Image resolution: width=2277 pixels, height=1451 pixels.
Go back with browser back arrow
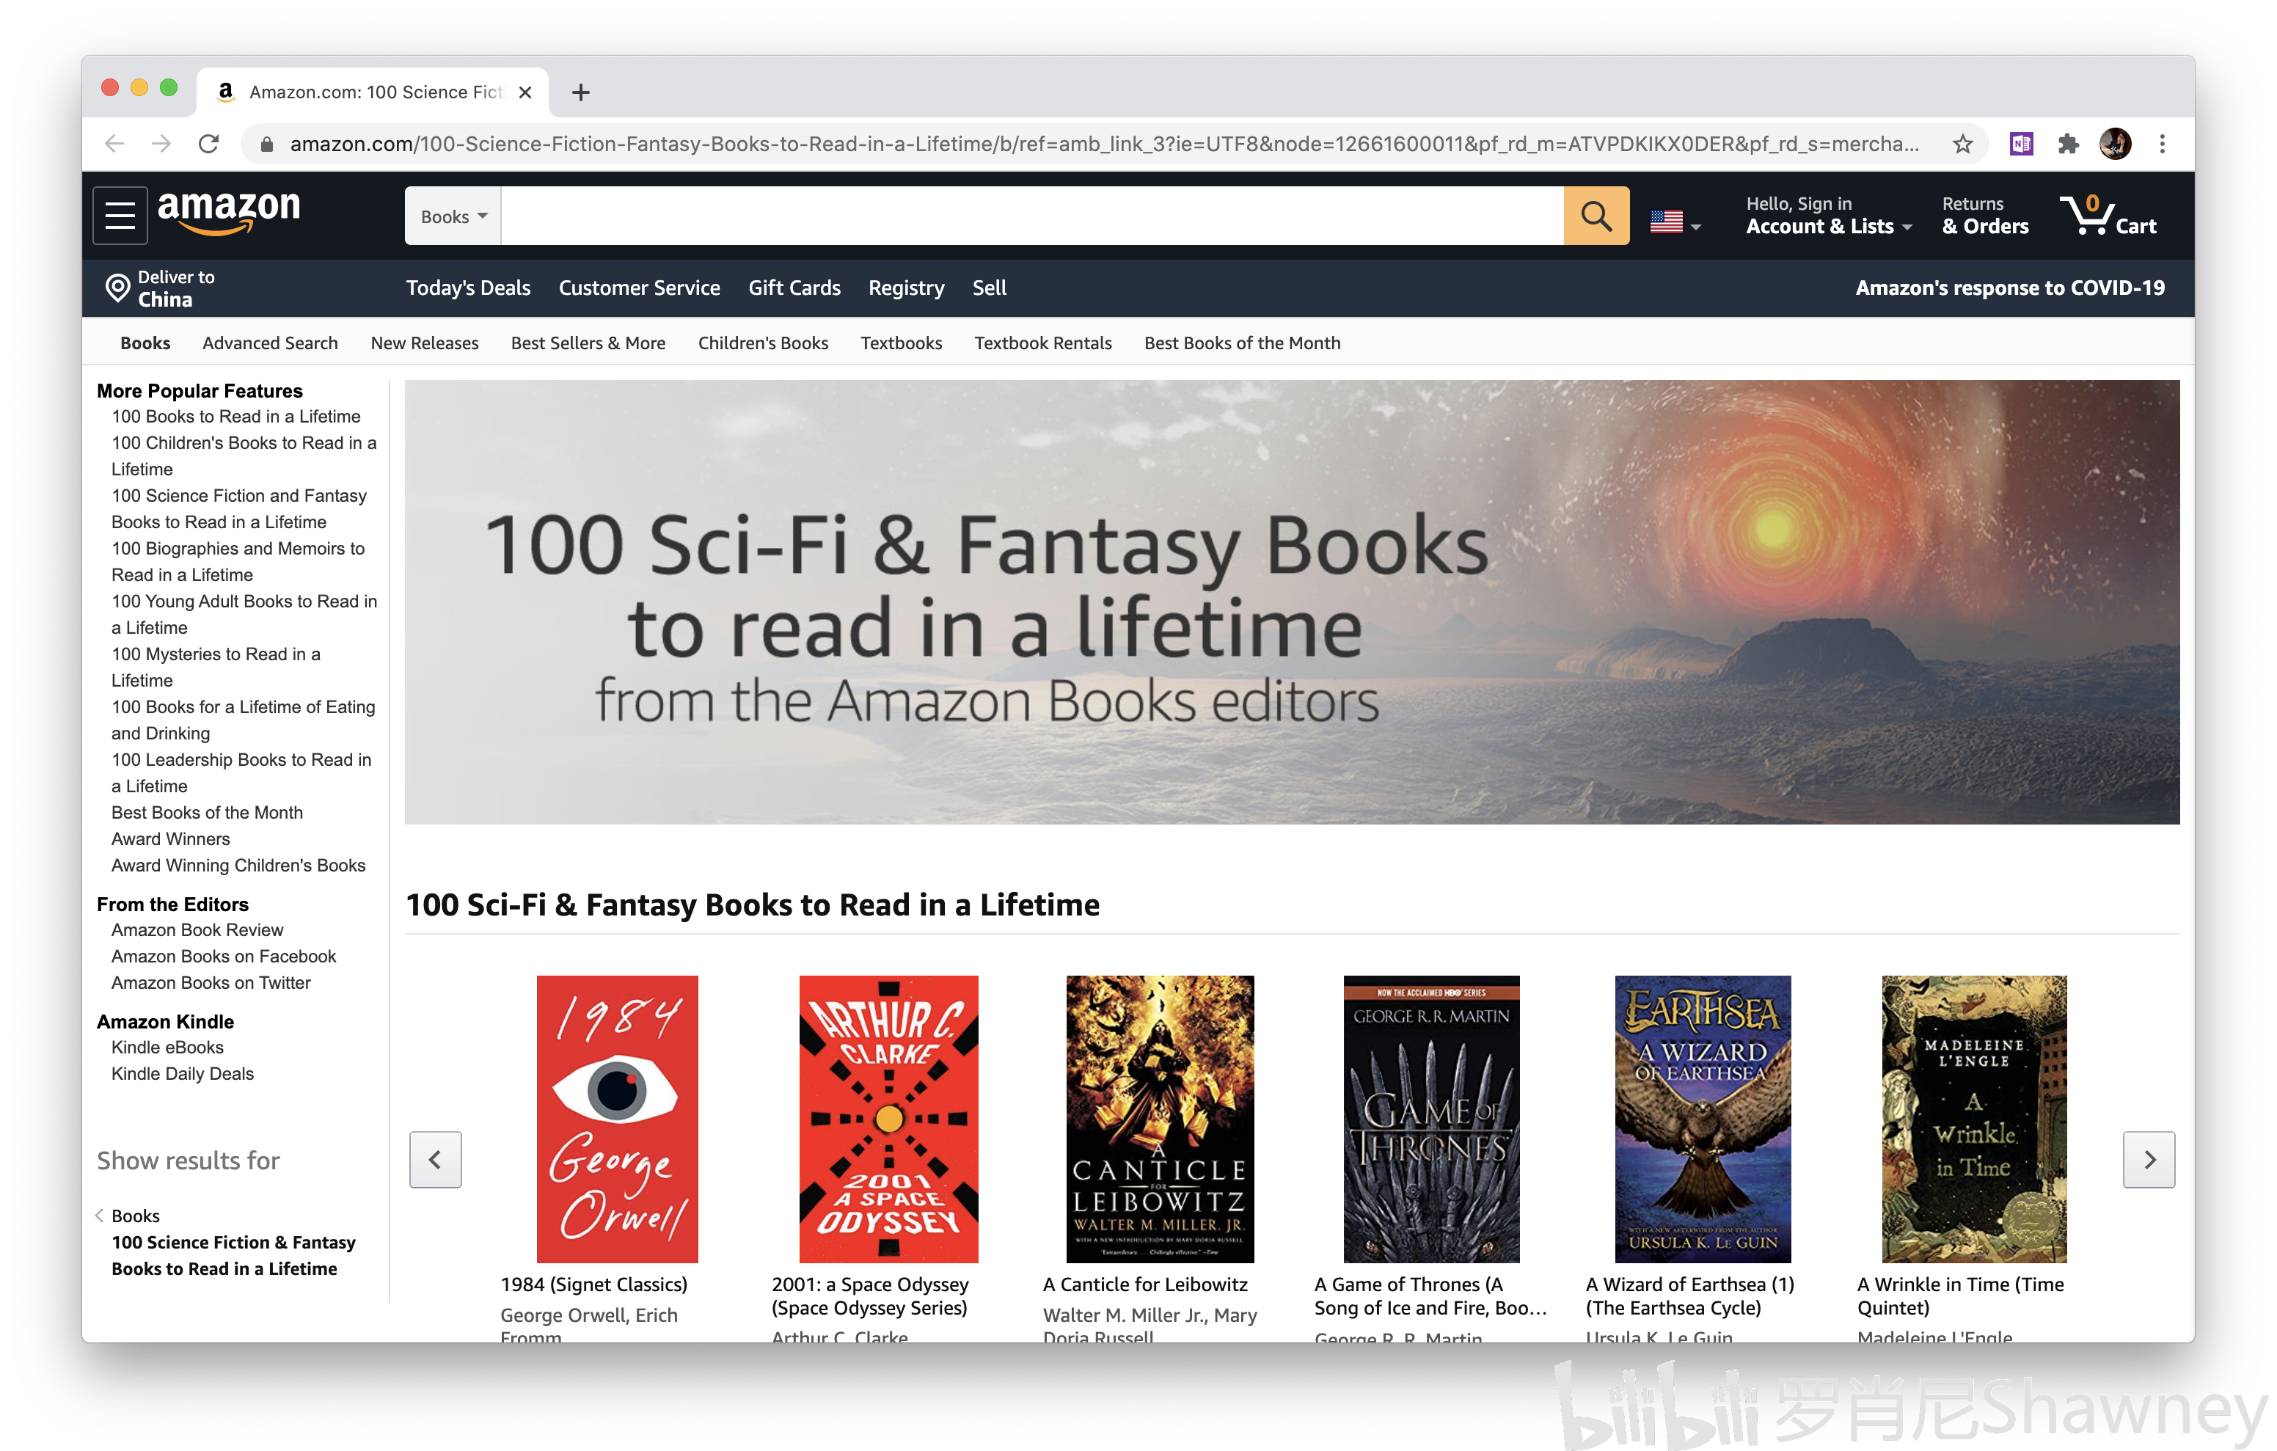coord(114,144)
